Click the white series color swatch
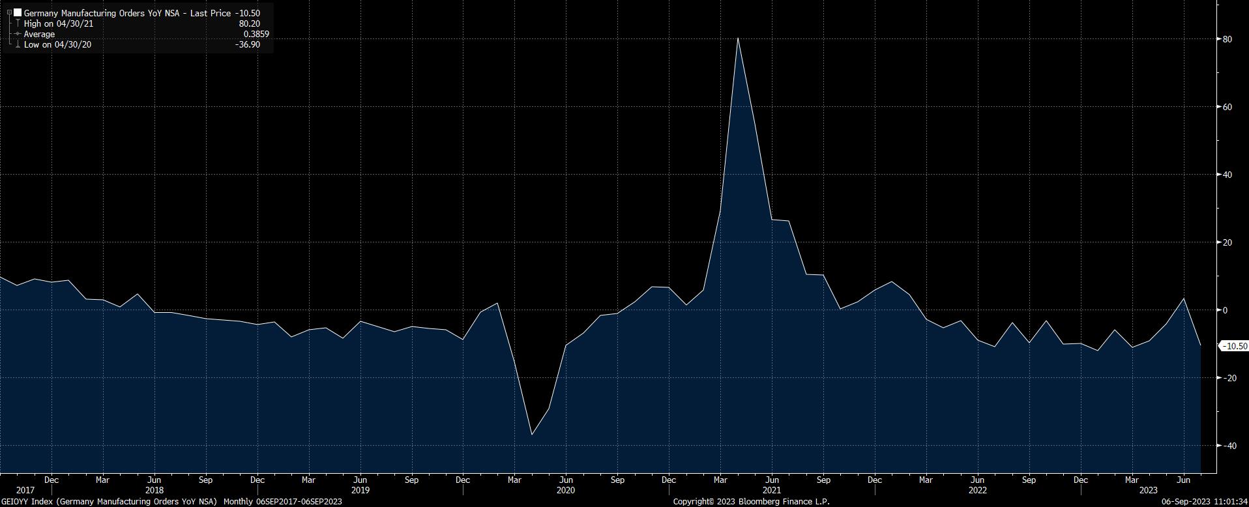This screenshot has height=507, width=1249. click(18, 13)
